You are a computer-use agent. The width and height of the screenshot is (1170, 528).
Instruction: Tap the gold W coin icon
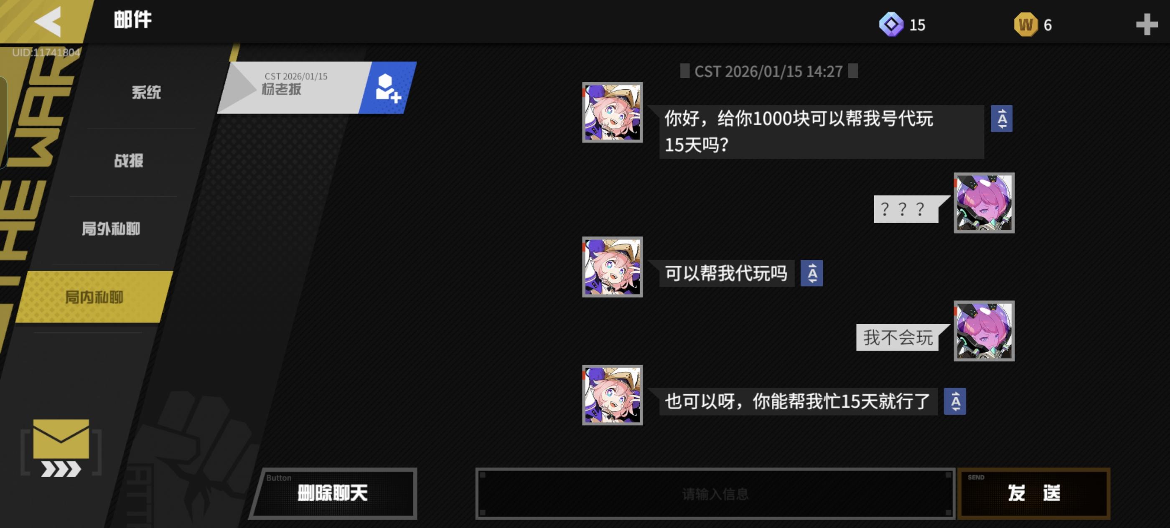coord(1025,25)
